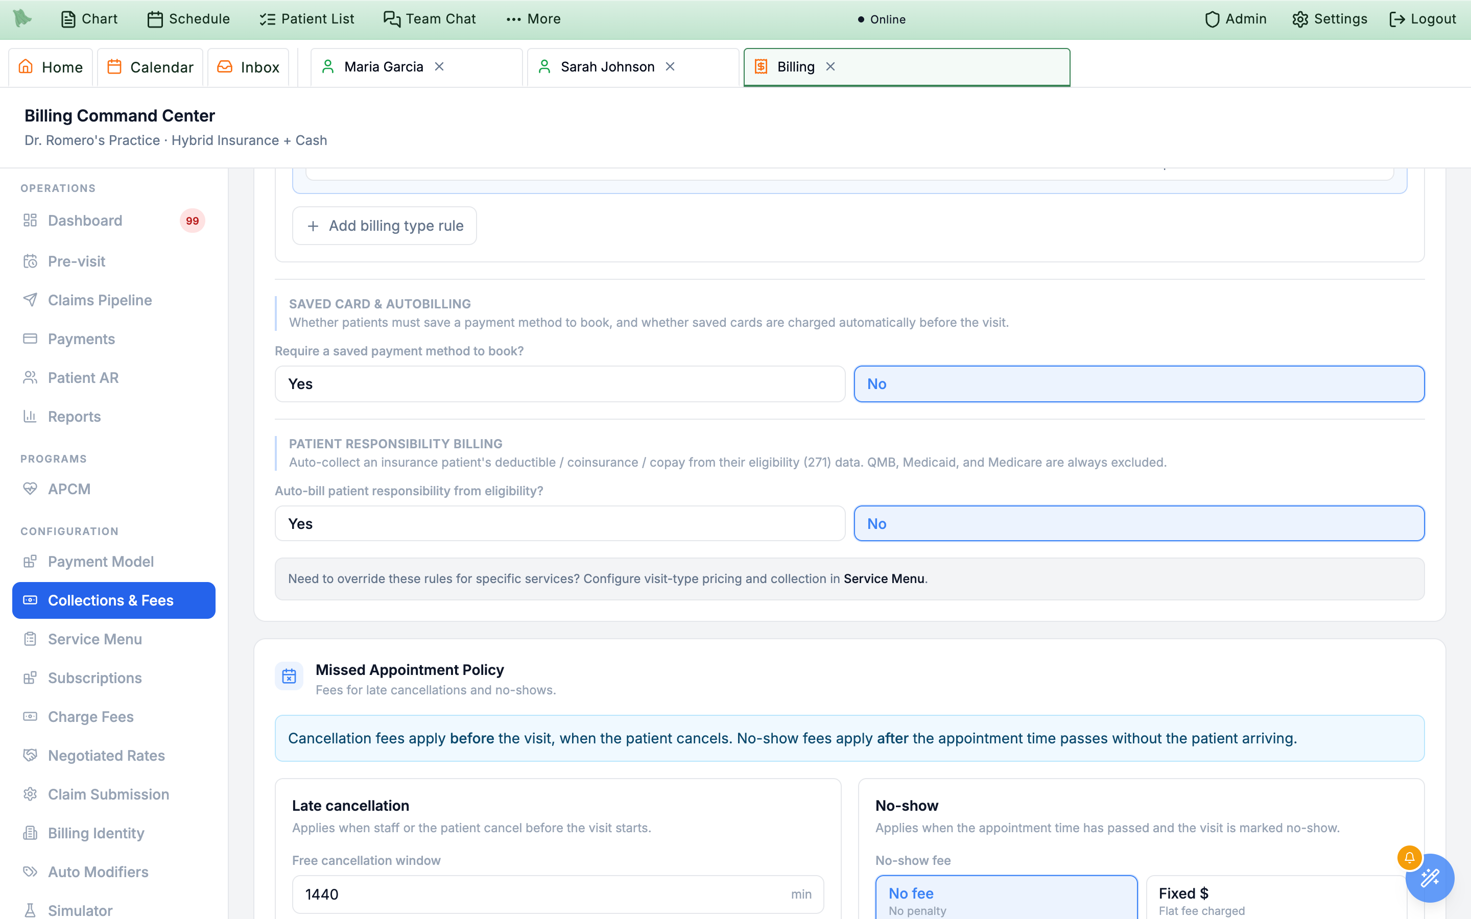
Task: Open the Chart view
Action: 89,19
